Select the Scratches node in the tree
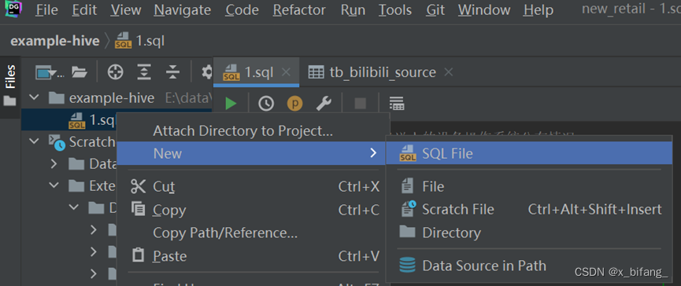 [82, 141]
